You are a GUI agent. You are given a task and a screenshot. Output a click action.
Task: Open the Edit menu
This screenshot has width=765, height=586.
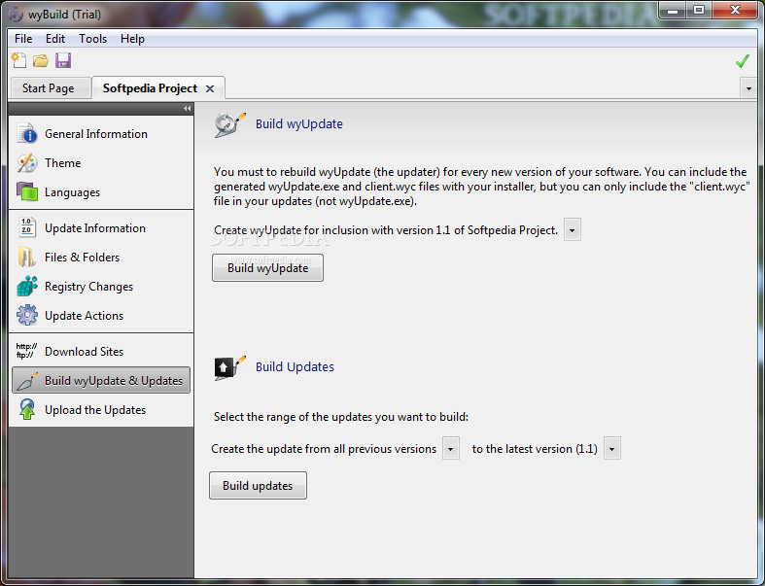tap(55, 39)
